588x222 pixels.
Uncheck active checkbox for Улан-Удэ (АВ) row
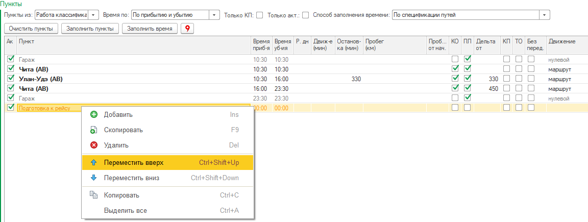(x=11, y=79)
